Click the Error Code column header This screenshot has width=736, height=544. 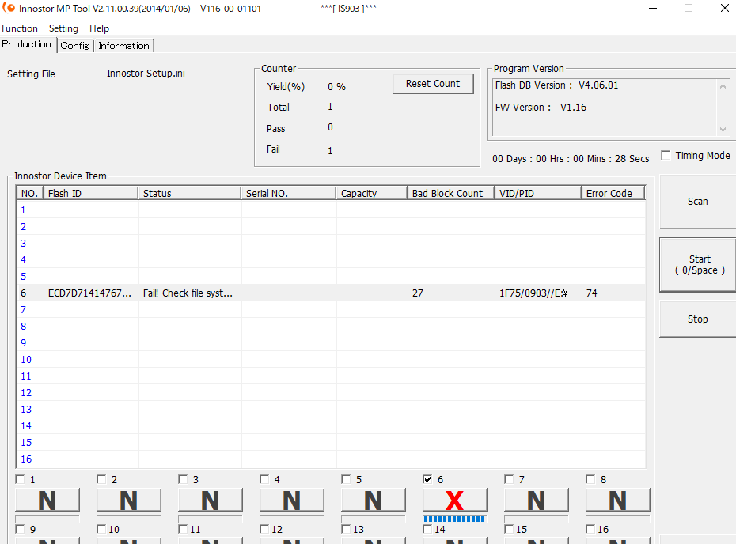[x=613, y=193]
